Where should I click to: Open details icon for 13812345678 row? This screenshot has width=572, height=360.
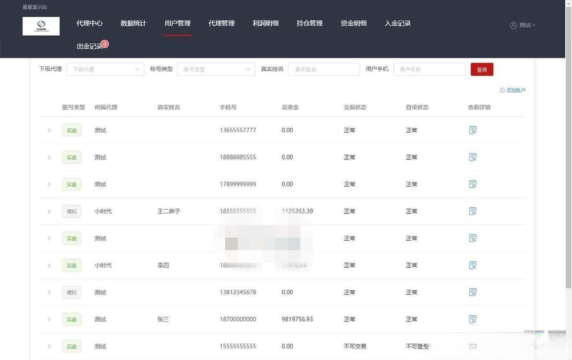(473, 292)
